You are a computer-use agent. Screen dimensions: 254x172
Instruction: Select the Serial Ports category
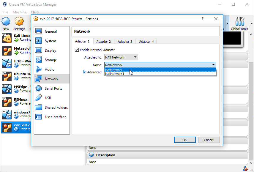pyautogui.click(x=52, y=89)
